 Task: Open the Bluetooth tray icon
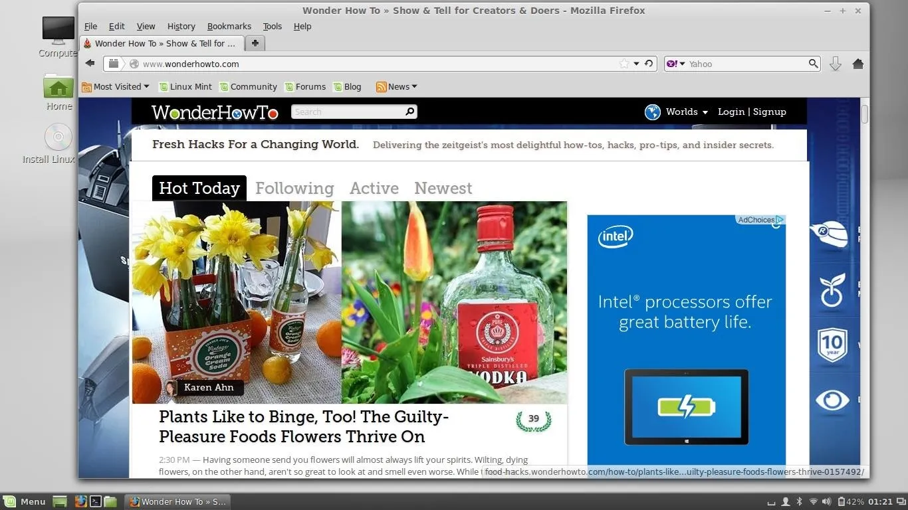click(x=800, y=501)
